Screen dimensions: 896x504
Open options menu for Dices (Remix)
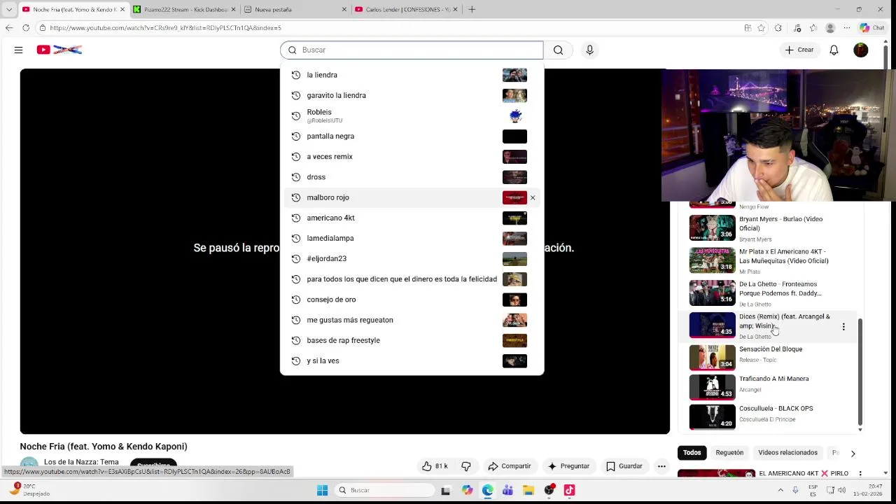point(843,326)
